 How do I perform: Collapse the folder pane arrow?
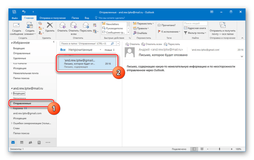(54, 42)
